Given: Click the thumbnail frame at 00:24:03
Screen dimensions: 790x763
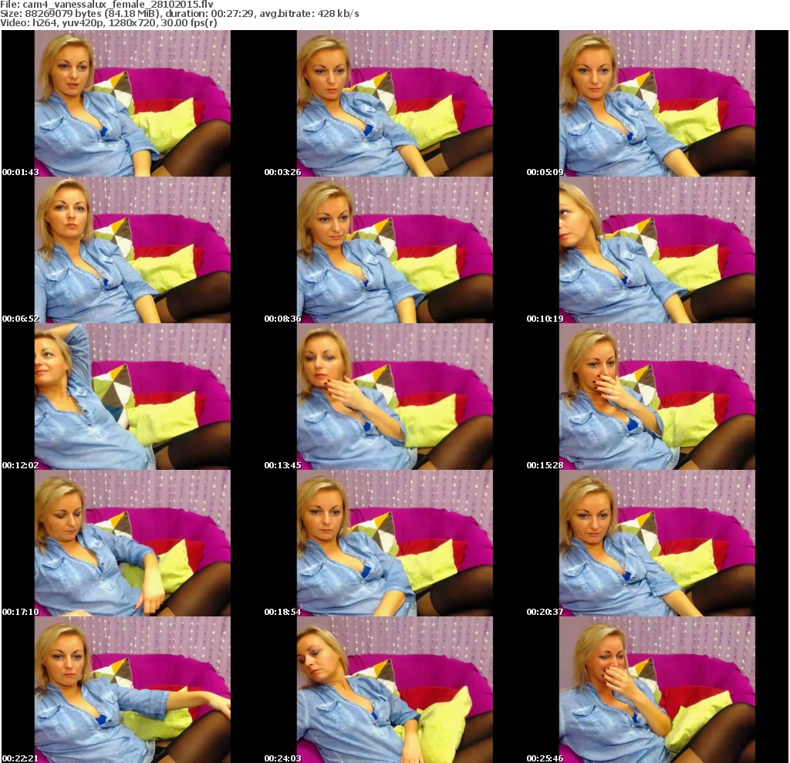Looking at the screenshot, I should click(x=395, y=690).
